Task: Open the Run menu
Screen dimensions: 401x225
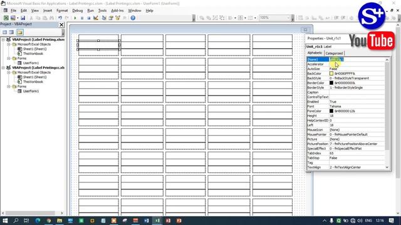Action: click(x=90, y=11)
